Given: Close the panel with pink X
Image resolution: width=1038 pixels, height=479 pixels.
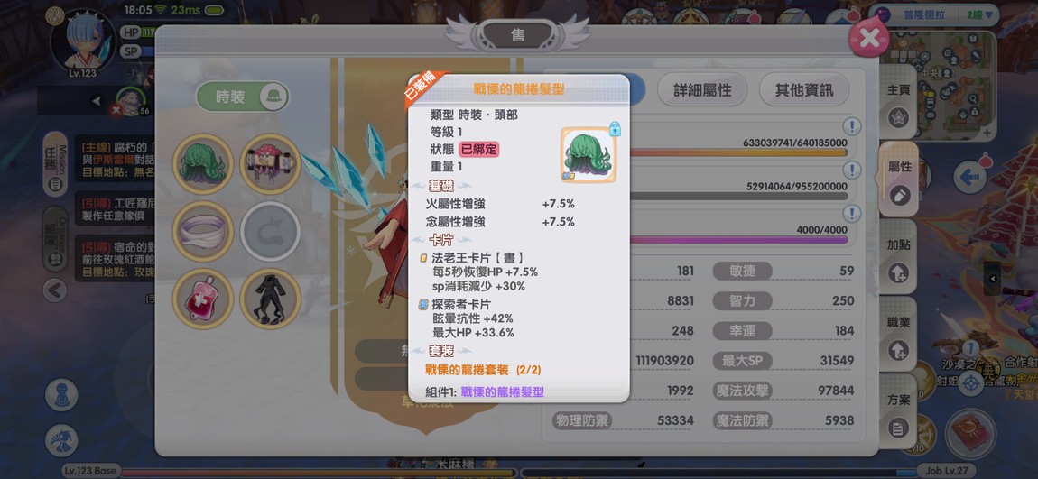Looking at the screenshot, I should (869, 38).
